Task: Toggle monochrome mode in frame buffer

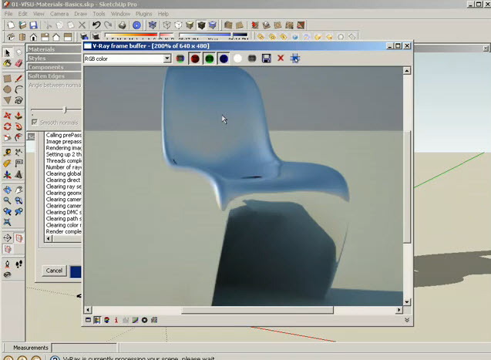Action: (252, 59)
